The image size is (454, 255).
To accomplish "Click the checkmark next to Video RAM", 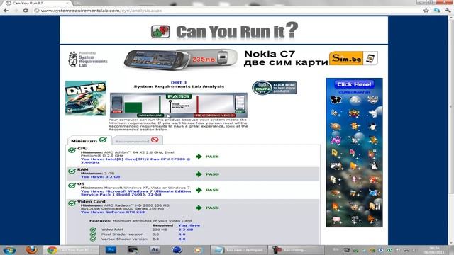I will coord(93,229).
